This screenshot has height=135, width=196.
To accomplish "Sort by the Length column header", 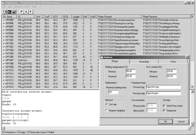I will [x=77, y=17].
